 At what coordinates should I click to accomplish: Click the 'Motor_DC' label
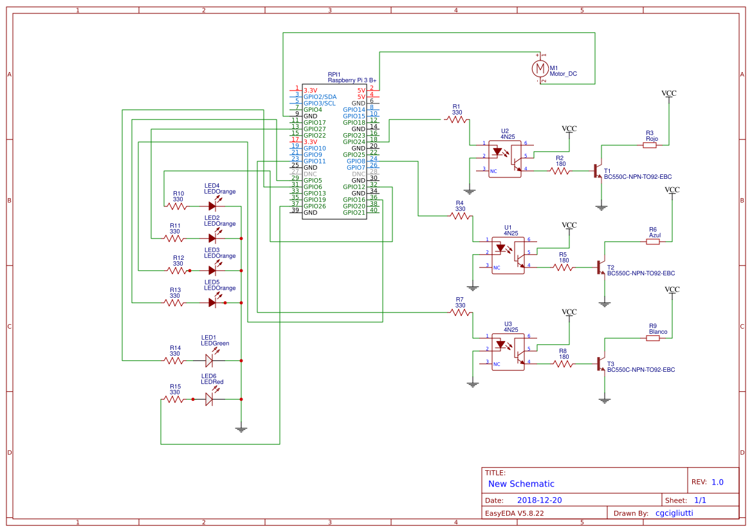(x=563, y=74)
